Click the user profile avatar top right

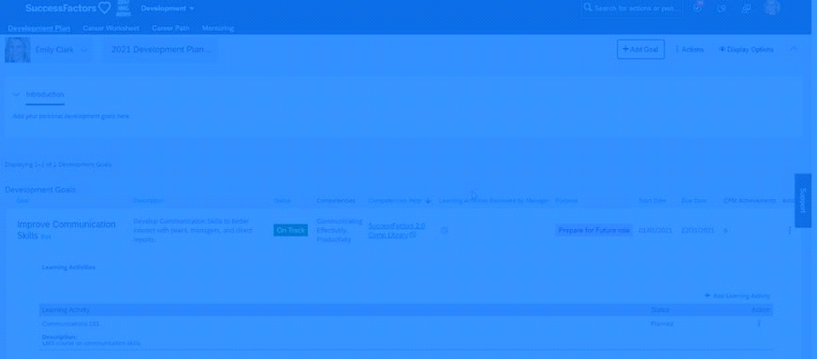(772, 7)
